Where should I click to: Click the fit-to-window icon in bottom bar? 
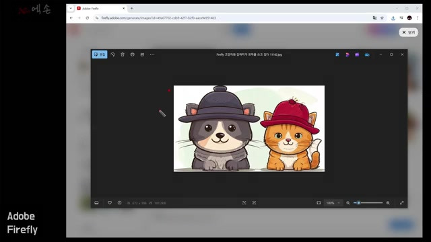tap(244, 203)
